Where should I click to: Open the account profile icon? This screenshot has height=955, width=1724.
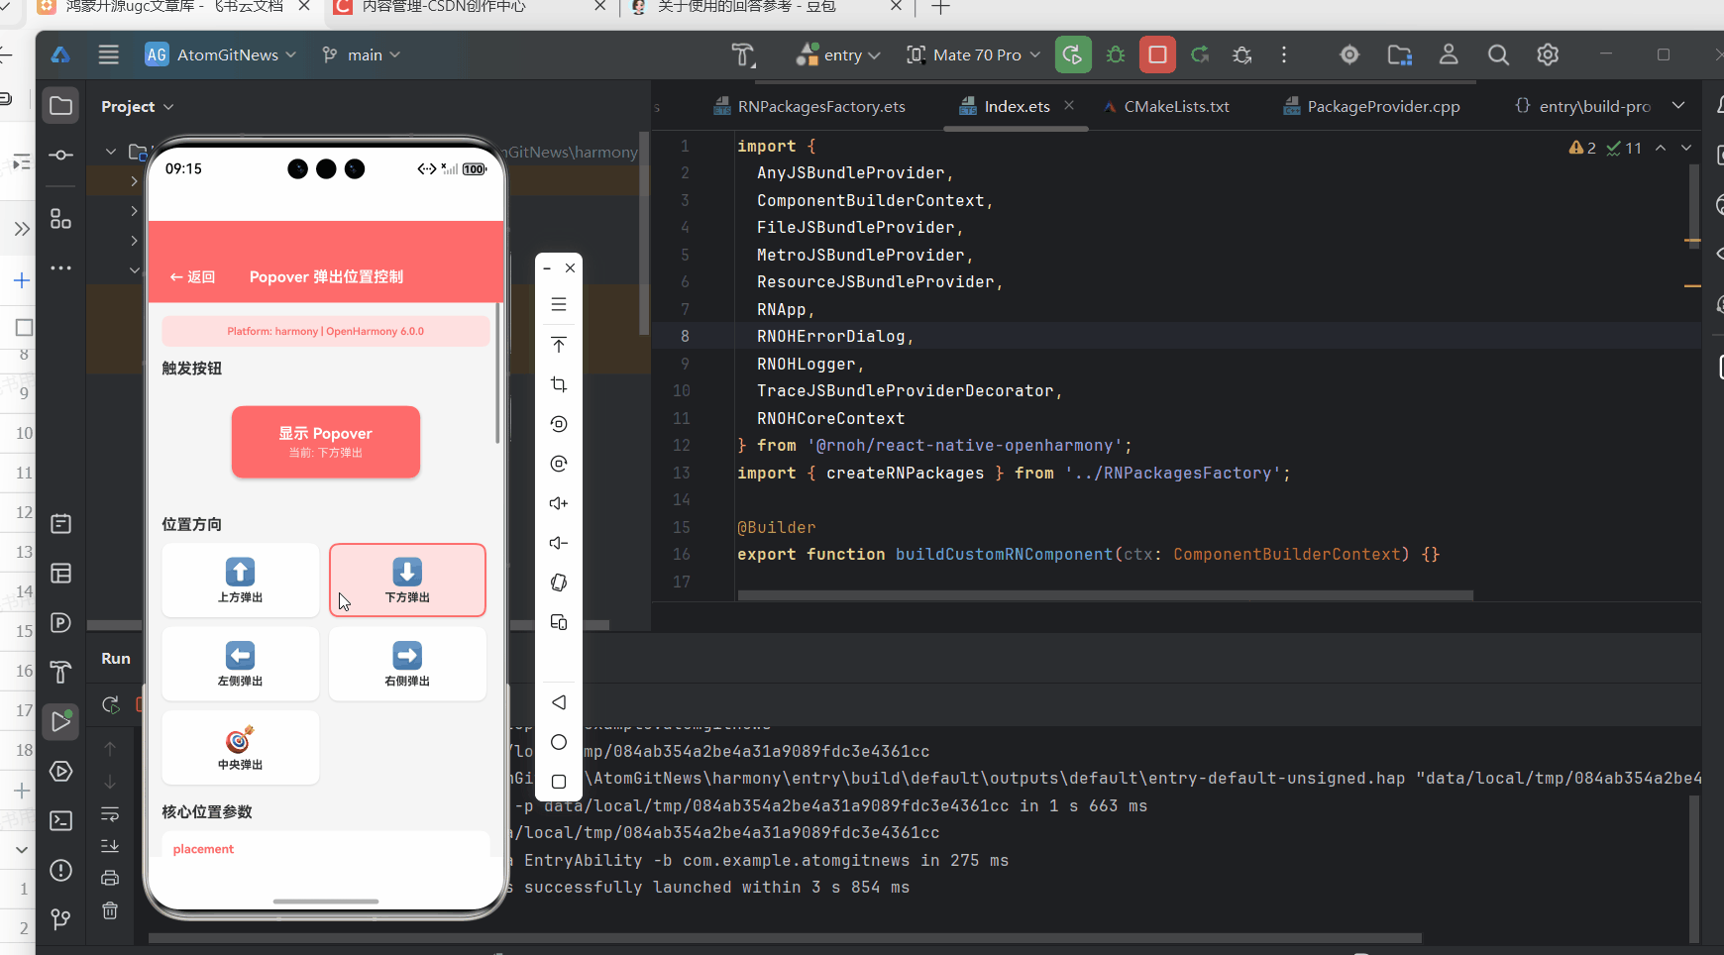[1449, 54]
